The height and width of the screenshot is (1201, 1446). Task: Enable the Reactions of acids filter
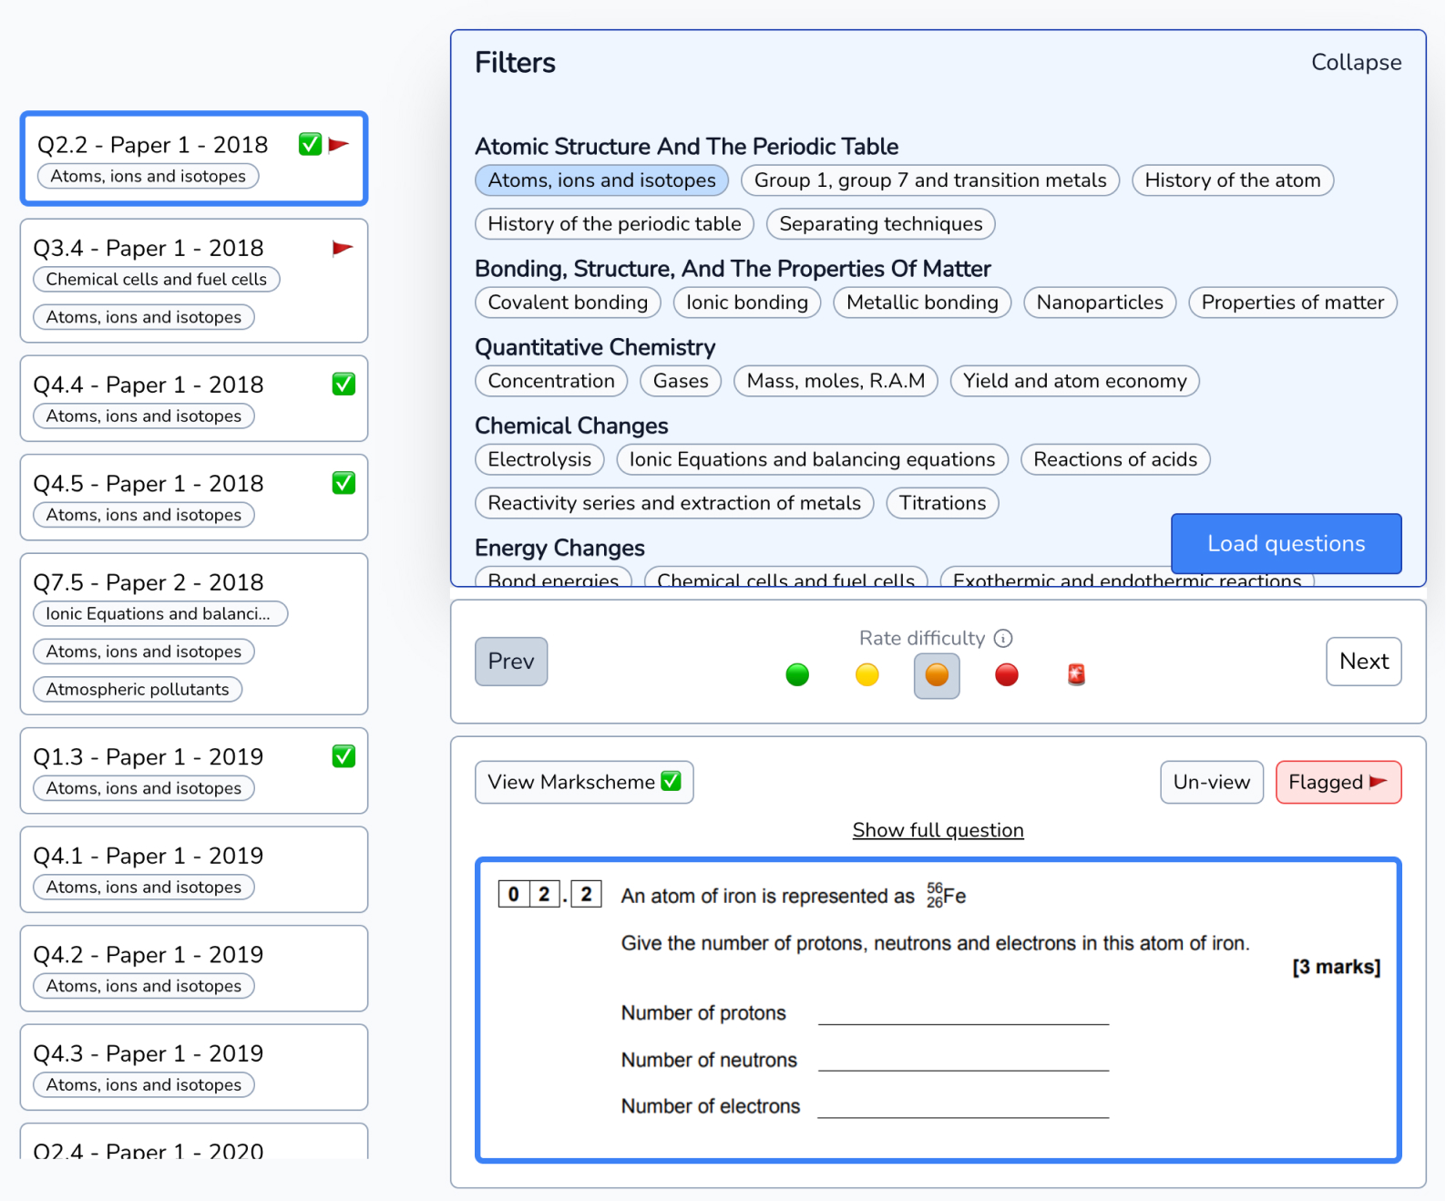click(1115, 459)
